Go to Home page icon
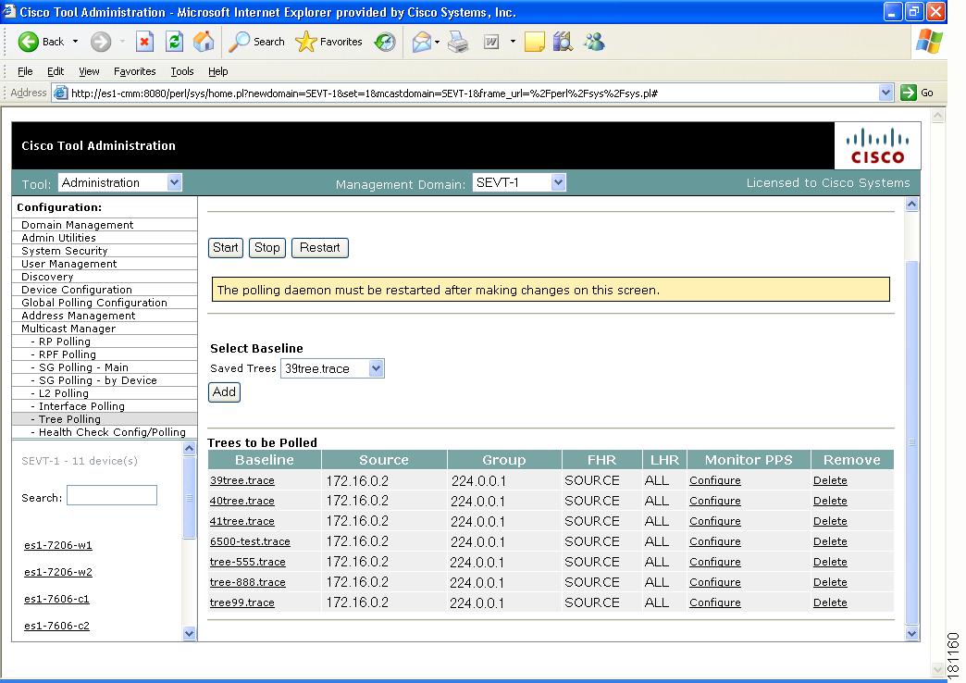The image size is (966, 683). 204,42
